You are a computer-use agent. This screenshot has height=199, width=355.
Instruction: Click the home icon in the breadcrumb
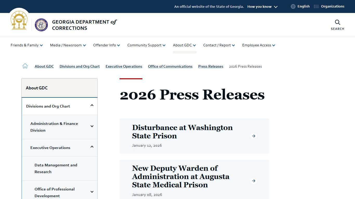pos(25,66)
